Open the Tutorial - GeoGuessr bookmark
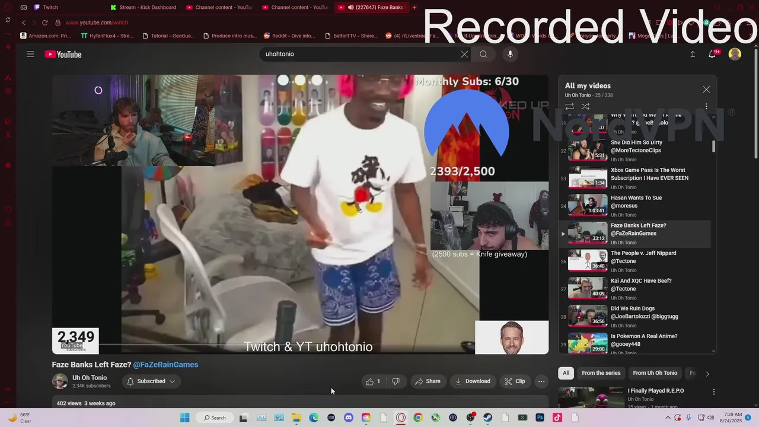Screen dimensions: 759x427 tap(168, 36)
